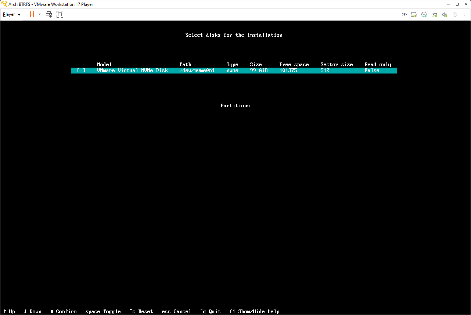Image resolution: width=471 pixels, height=315 pixels.
Task: Pause the virtual machine with the orange pause icon
Action: pos(32,14)
